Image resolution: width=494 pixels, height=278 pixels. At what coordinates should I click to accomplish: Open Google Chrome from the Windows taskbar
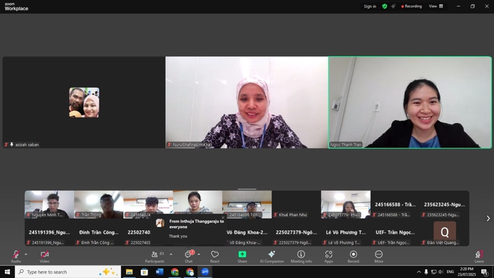click(x=175, y=272)
